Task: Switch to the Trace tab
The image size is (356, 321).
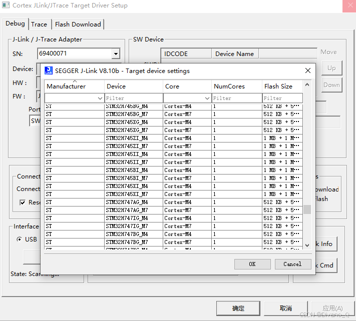Action: [39, 24]
